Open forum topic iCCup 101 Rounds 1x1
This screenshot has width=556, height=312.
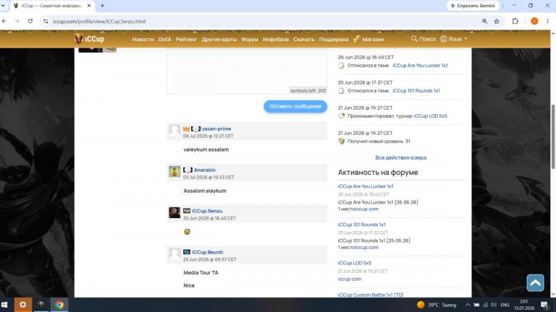[x=362, y=225]
